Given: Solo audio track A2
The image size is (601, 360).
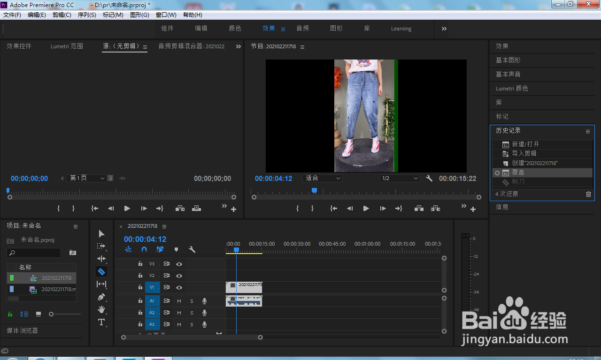Looking at the screenshot, I should point(192,313).
